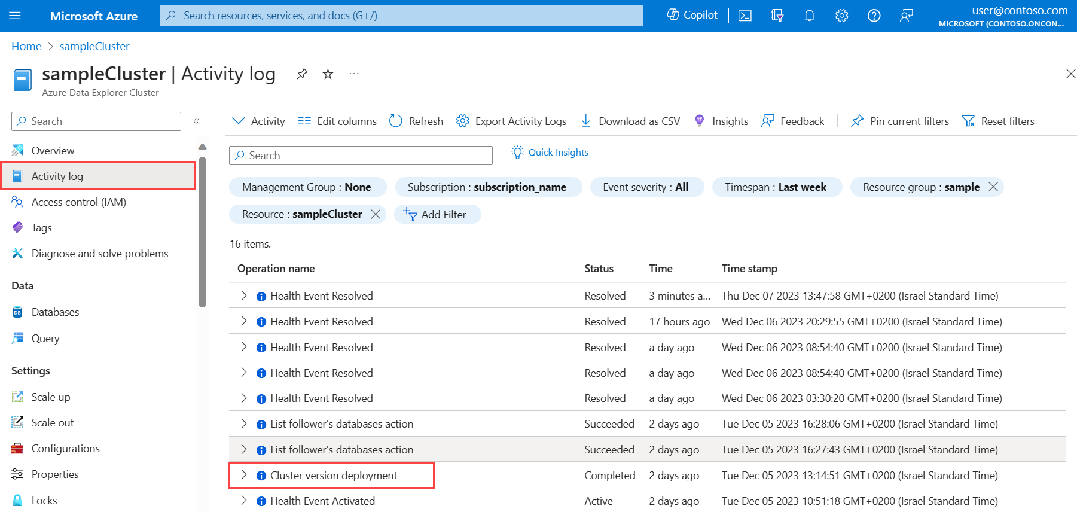Remove the Resource sampleCluster filter
Viewport: 1077px width, 512px height.
coord(376,214)
